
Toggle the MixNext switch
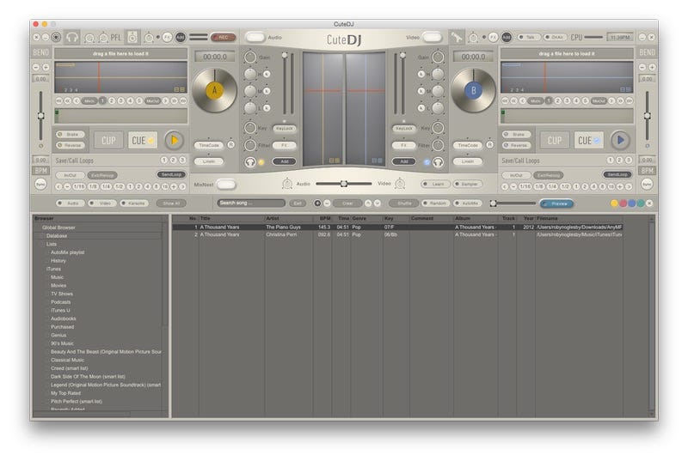coord(226,184)
